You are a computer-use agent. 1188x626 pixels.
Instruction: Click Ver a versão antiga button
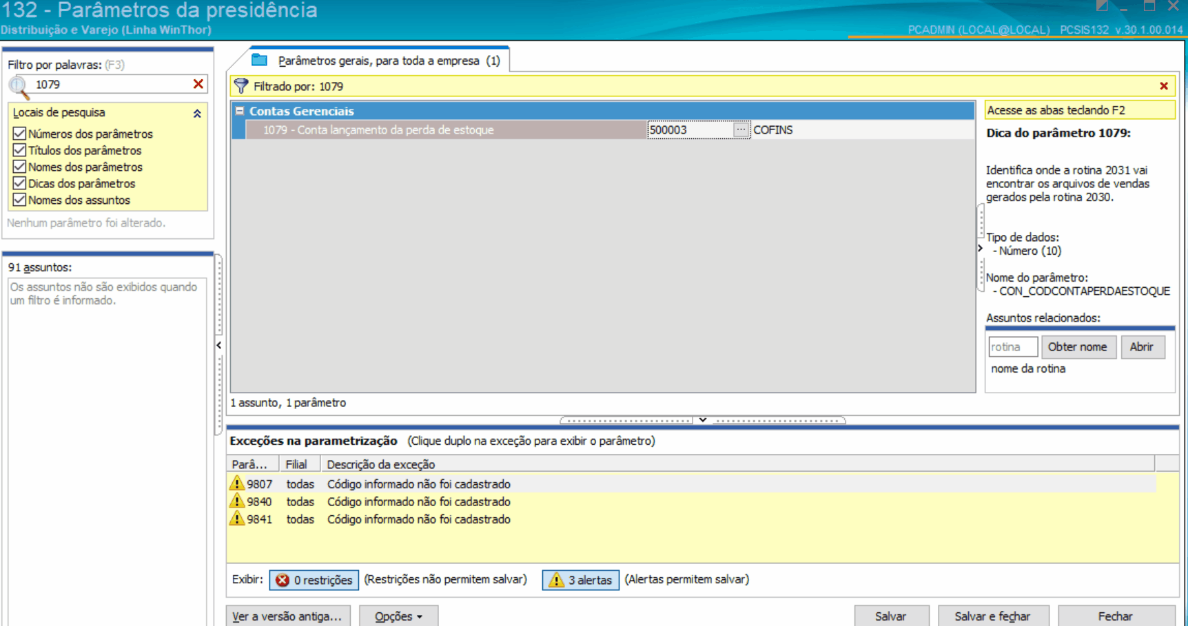(288, 616)
